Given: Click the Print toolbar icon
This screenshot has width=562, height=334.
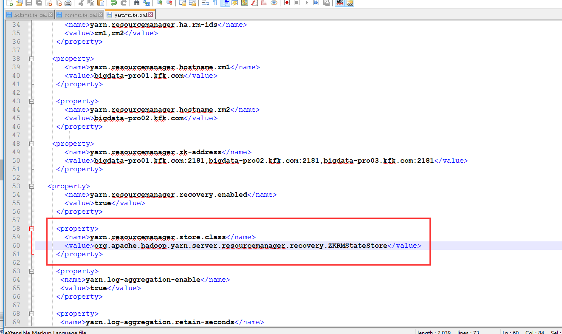Looking at the screenshot, I should pos(68,3).
